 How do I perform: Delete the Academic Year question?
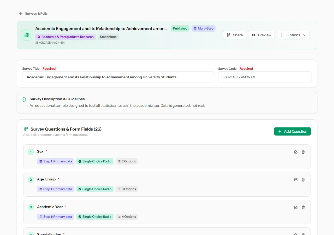click(303, 207)
